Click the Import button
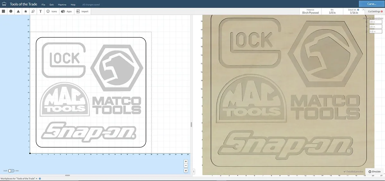Viewport: 385px width, 181px height. [82, 11]
